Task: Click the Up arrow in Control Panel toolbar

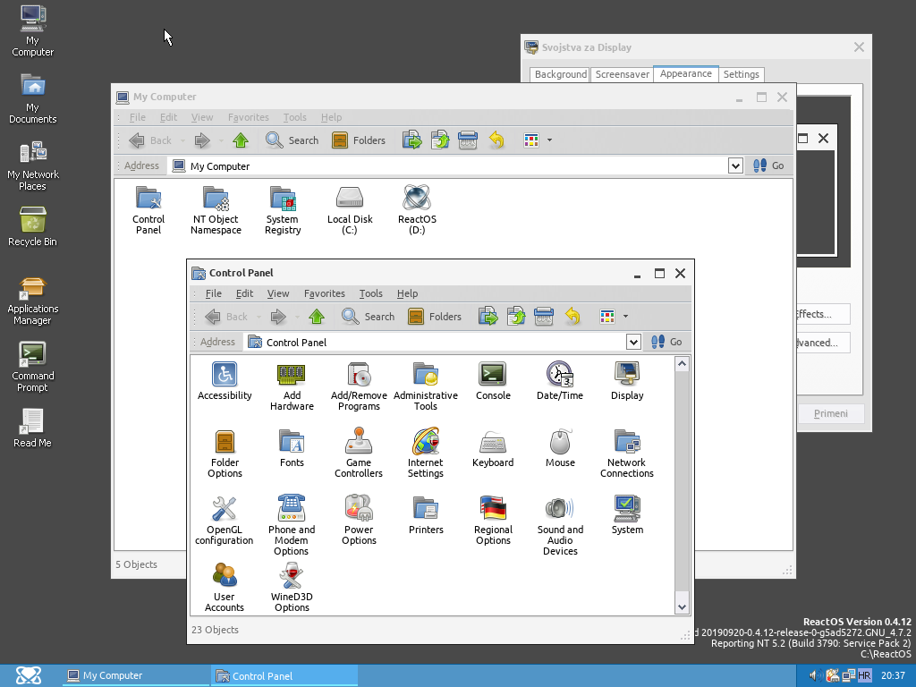Action: (317, 317)
